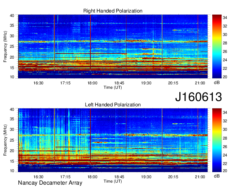Click 25 MHz tick of Right Handed plot
Viewport: 231px width, 187px height.
[12, 47]
